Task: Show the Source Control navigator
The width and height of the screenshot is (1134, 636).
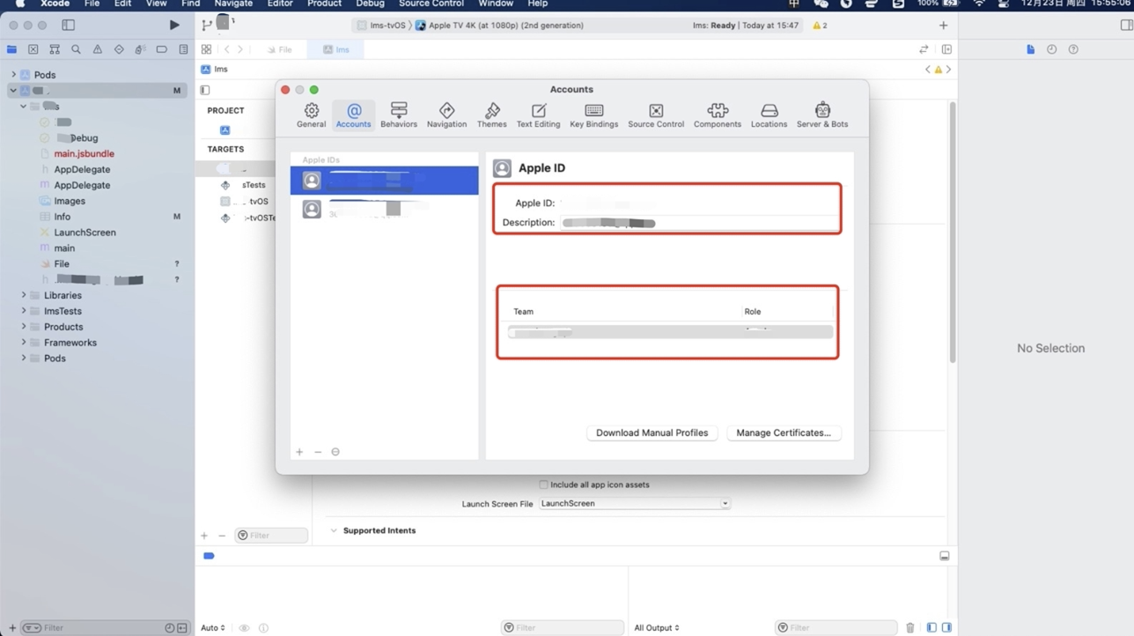Action: point(33,49)
